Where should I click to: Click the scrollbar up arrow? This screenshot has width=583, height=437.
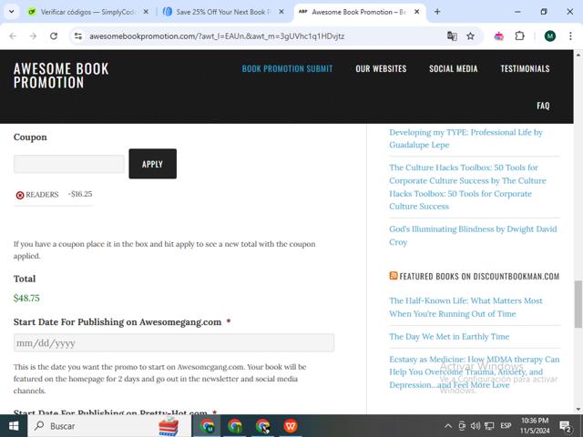coord(578,55)
